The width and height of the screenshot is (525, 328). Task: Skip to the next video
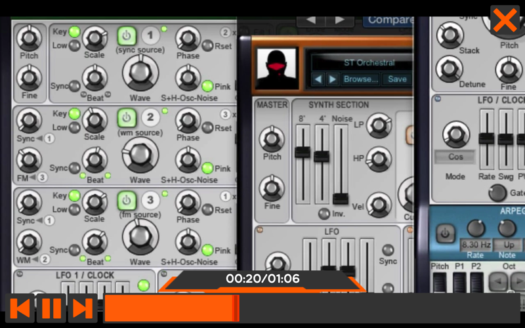[83, 308]
